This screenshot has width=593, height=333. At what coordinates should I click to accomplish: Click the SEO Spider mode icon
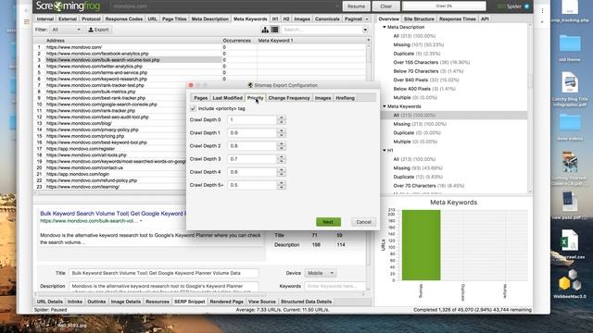(x=527, y=6)
